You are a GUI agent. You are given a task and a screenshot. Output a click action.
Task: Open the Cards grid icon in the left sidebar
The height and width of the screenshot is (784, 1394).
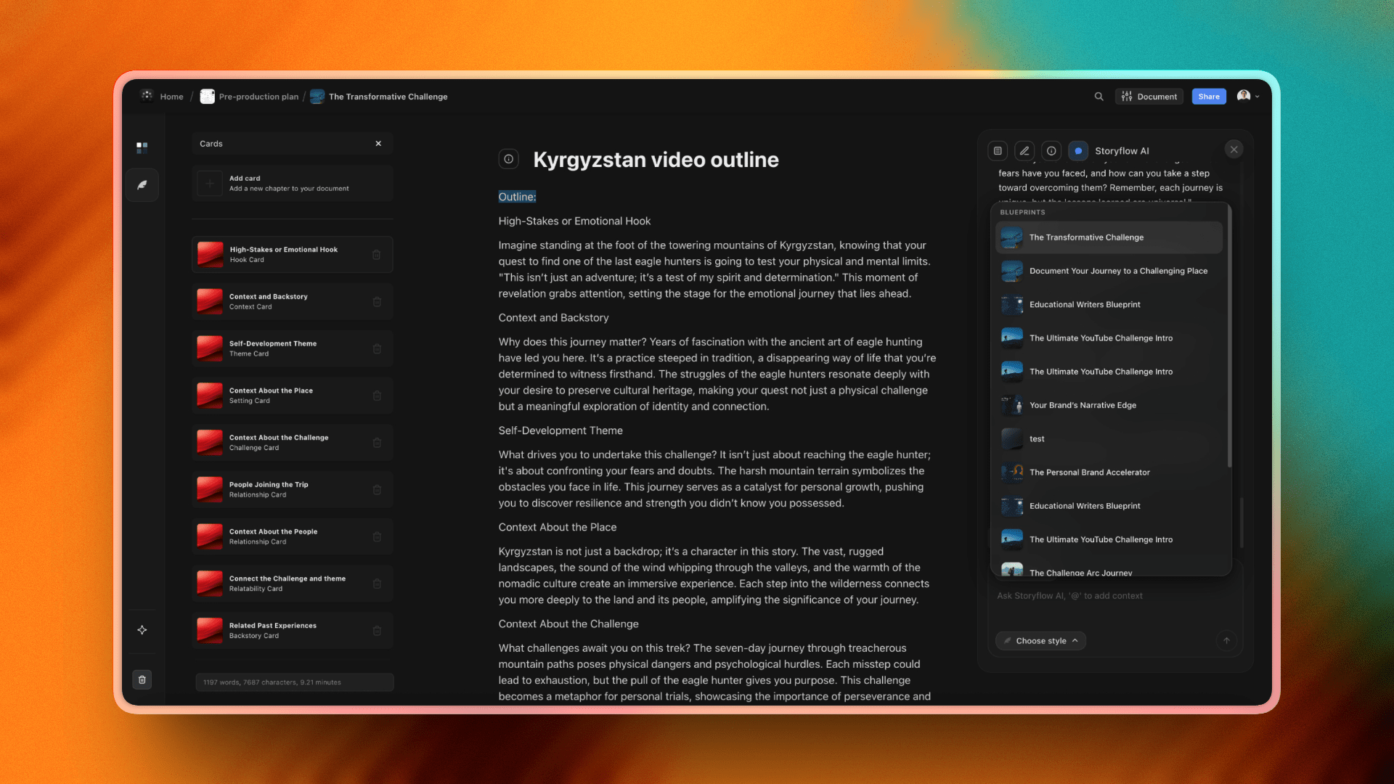click(x=142, y=147)
